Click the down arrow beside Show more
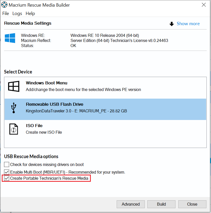 tap(172, 24)
